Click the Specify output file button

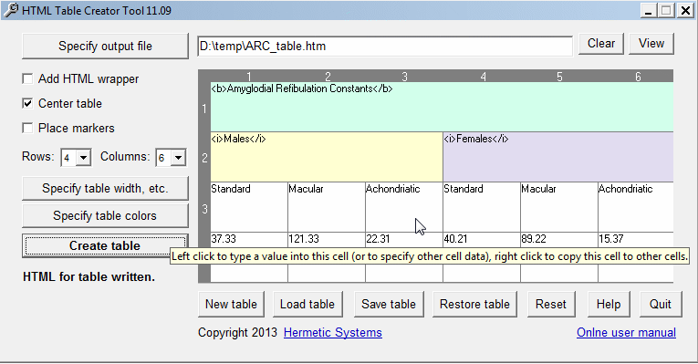105,46
